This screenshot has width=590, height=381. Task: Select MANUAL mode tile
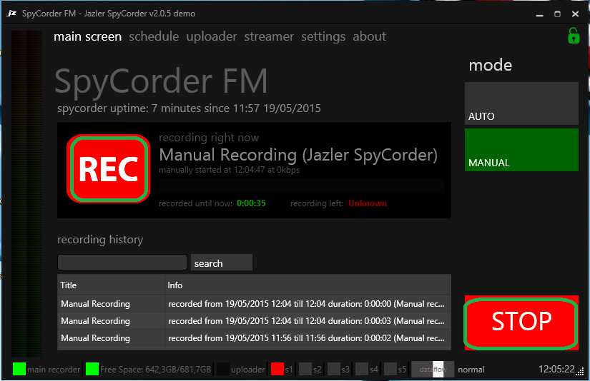(x=521, y=150)
